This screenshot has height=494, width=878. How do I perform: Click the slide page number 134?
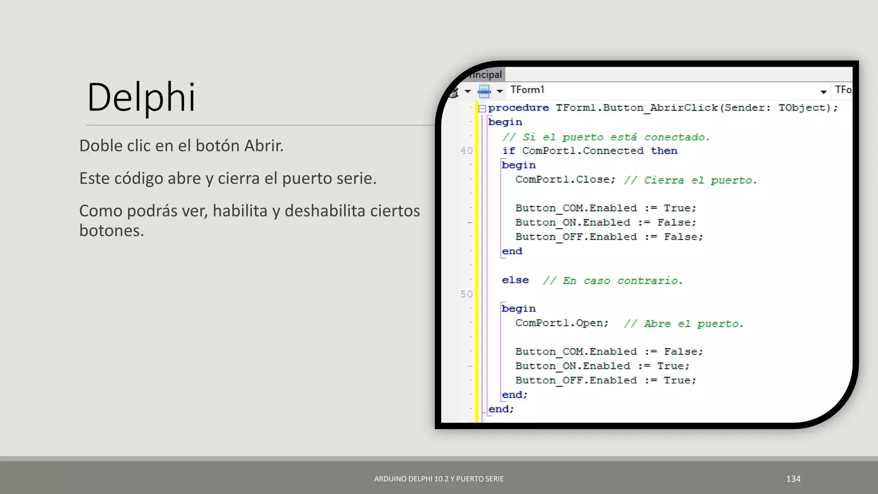click(793, 479)
